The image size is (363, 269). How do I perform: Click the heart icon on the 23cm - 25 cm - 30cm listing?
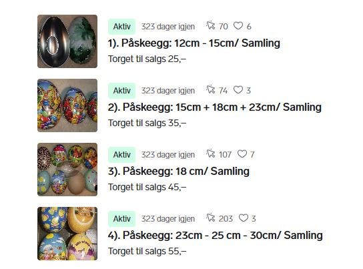coord(244,218)
